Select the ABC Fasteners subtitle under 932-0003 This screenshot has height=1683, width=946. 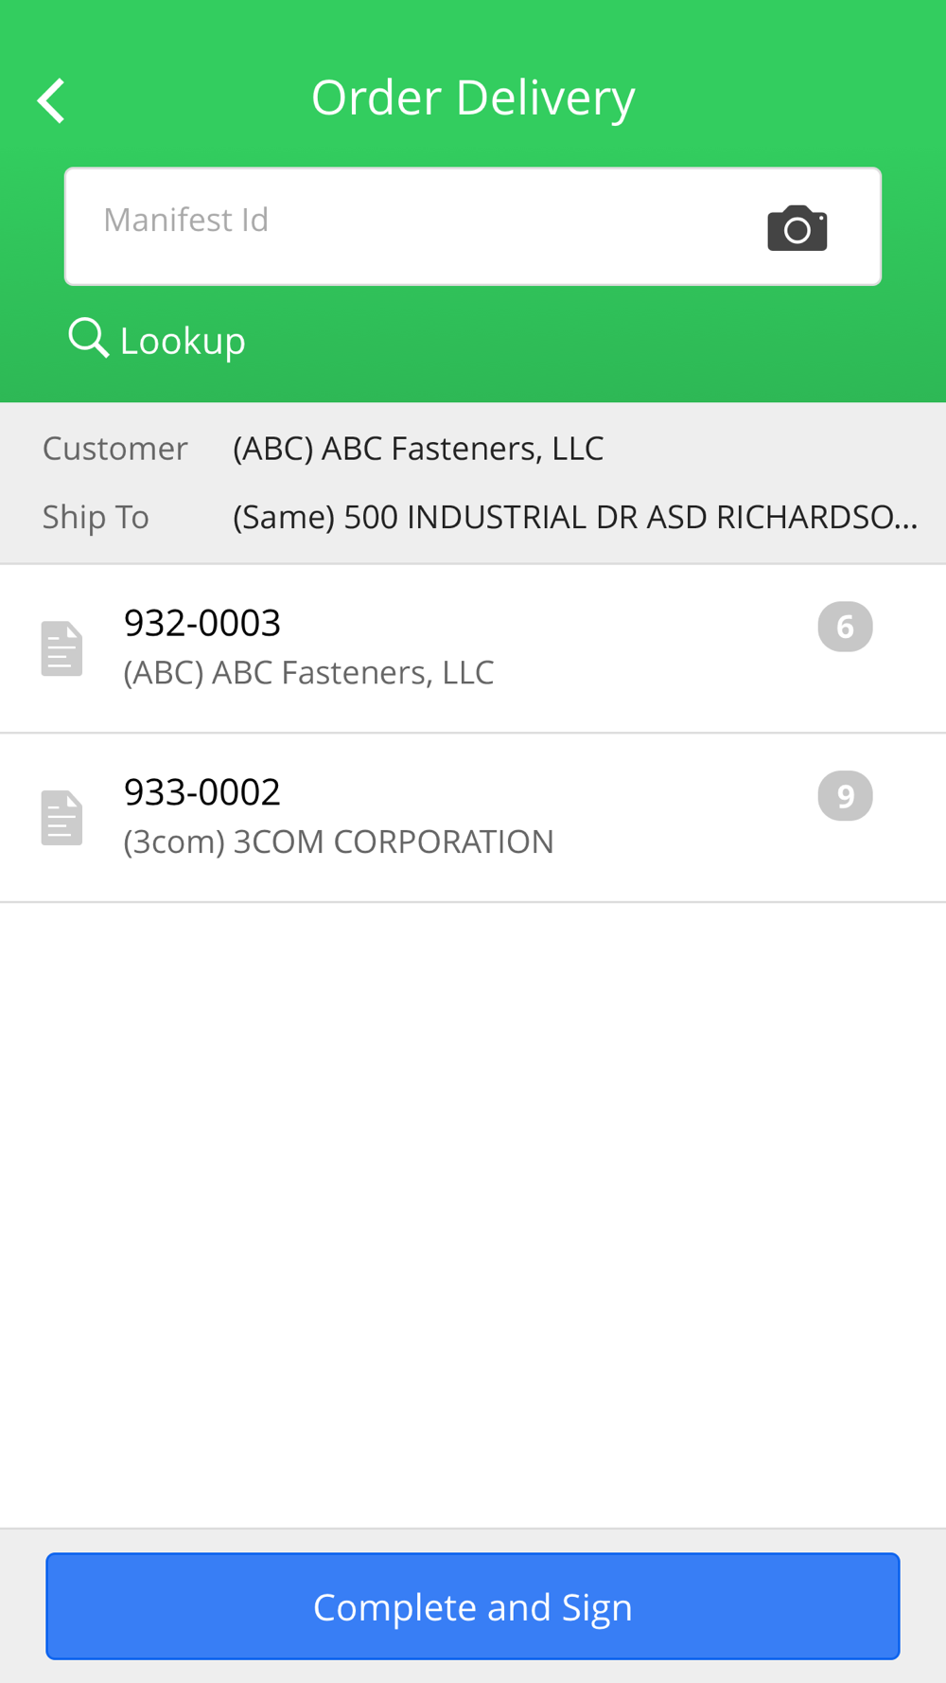coord(308,672)
